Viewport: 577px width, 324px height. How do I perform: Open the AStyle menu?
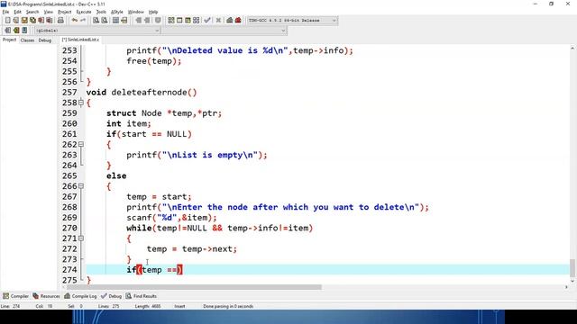point(117,12)
